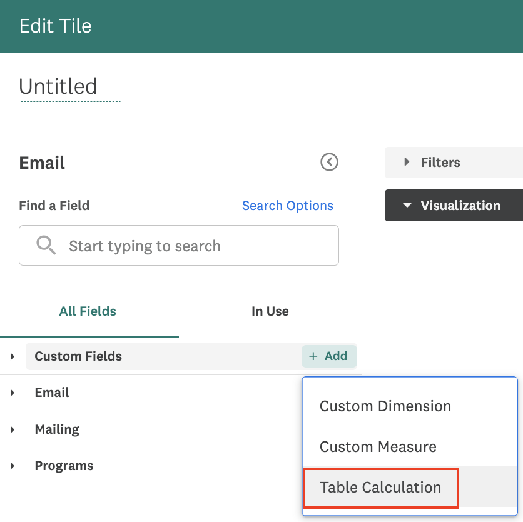Choose Custom Dimension from the Add menu
523x522 pixels.
tap(385, 406)
